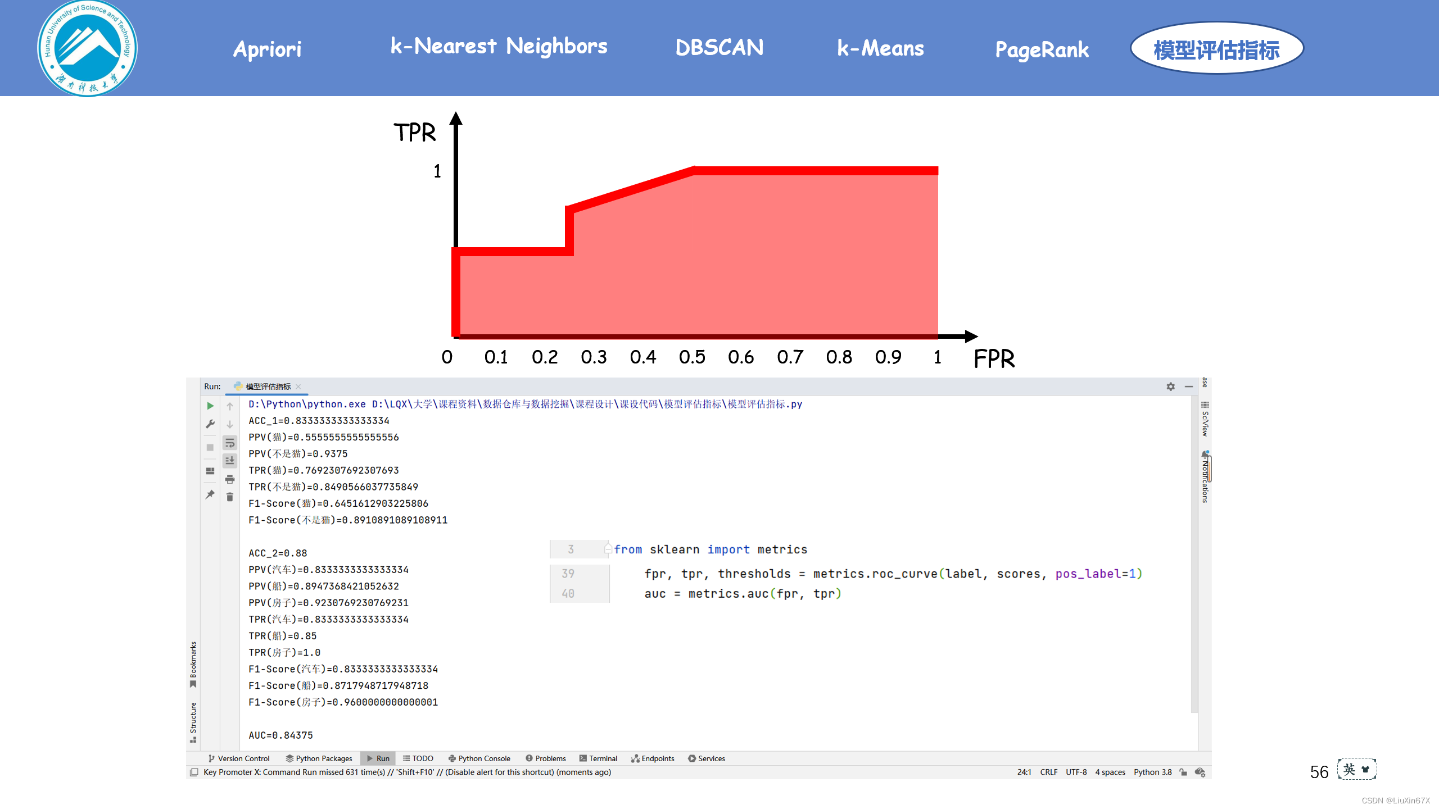Viewport: 1439px width, 809px height.
Task: Toggle Soft-Wrap in the console
Action: (230, 443)
